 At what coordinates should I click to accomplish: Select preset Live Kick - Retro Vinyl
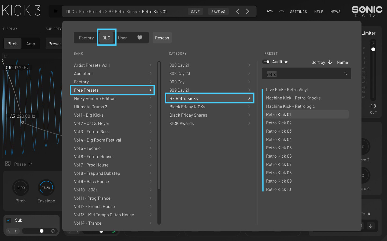(287, 90)
